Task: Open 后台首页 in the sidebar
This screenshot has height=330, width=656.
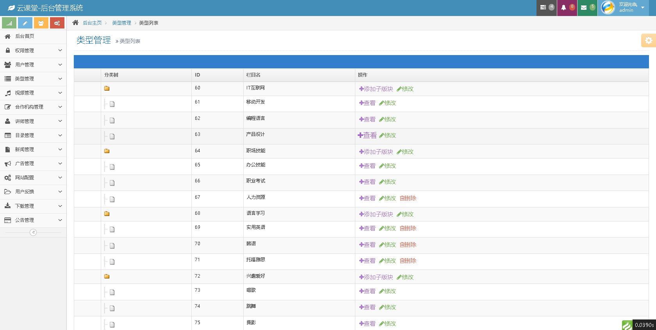Action: click(25, 36)
